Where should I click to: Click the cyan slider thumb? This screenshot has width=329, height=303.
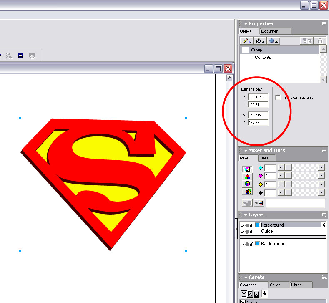pyautogui.click(x=288, y=167)
